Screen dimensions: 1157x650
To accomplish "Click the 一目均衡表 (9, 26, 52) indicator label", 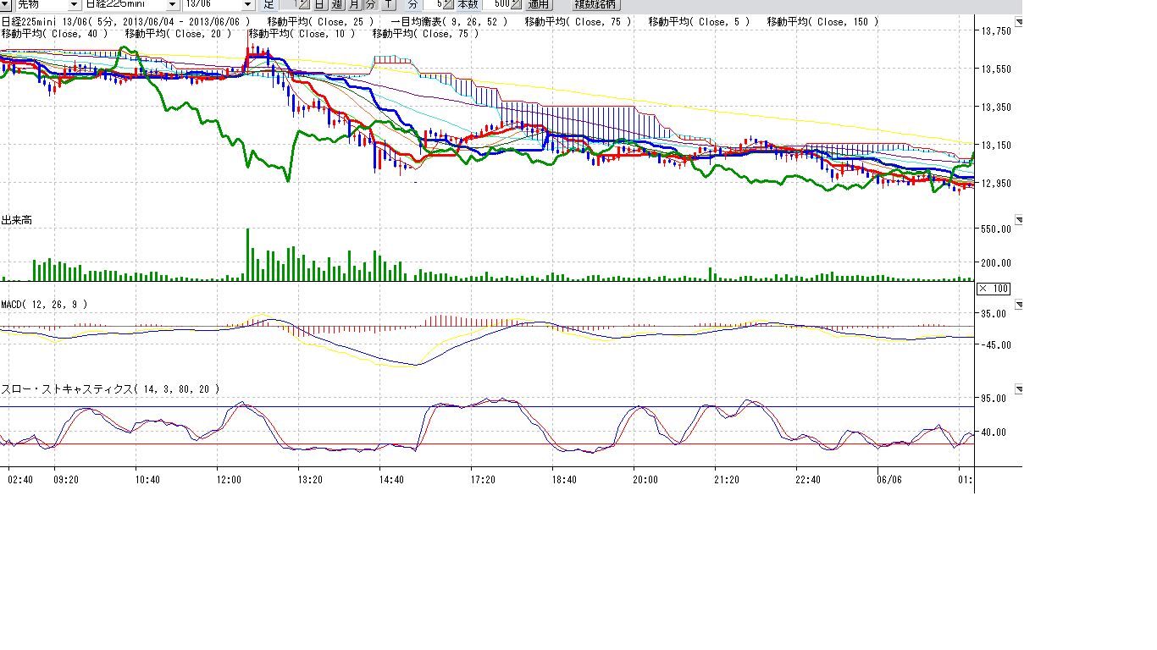I will (x=450, y=22).
